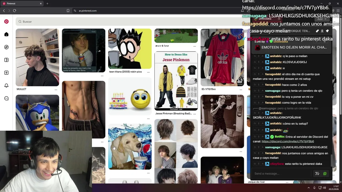342x192 pixels.
Task: Unpin the message sent by ulisesdaka
Action: (325, 41)
